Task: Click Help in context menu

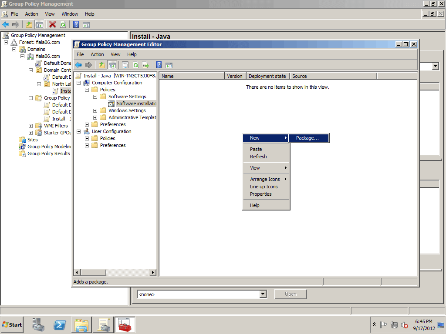Action: [266, 205]
